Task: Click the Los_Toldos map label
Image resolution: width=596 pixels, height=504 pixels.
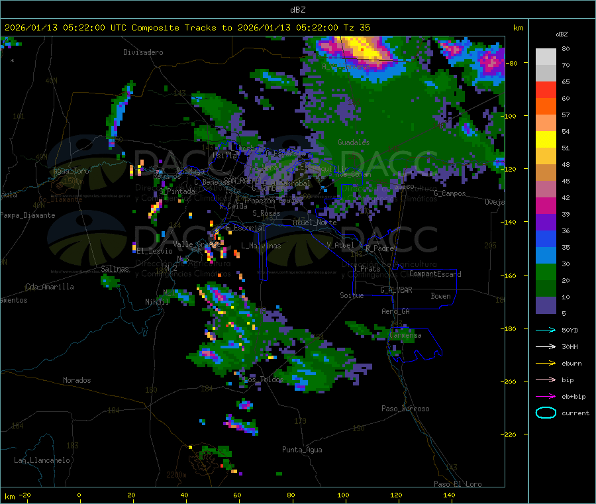Action: click(x=264, y=379)
